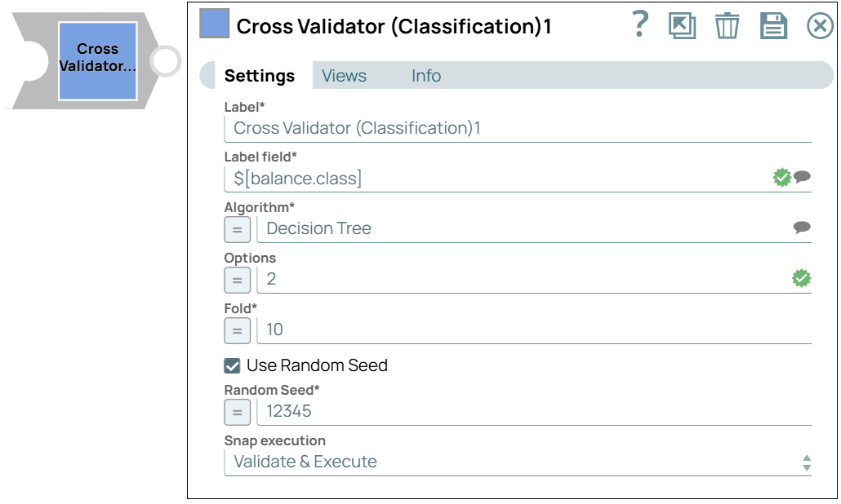Viewport: 841px width, 504px height.
Task: Switch to the Views tab
Action: (x=345, y=75)
